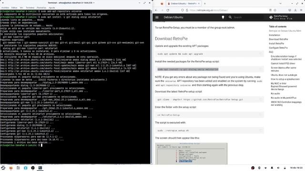Open OBS Studio from the taskbar
The image size is (305, 171).
tap(33, 168)
